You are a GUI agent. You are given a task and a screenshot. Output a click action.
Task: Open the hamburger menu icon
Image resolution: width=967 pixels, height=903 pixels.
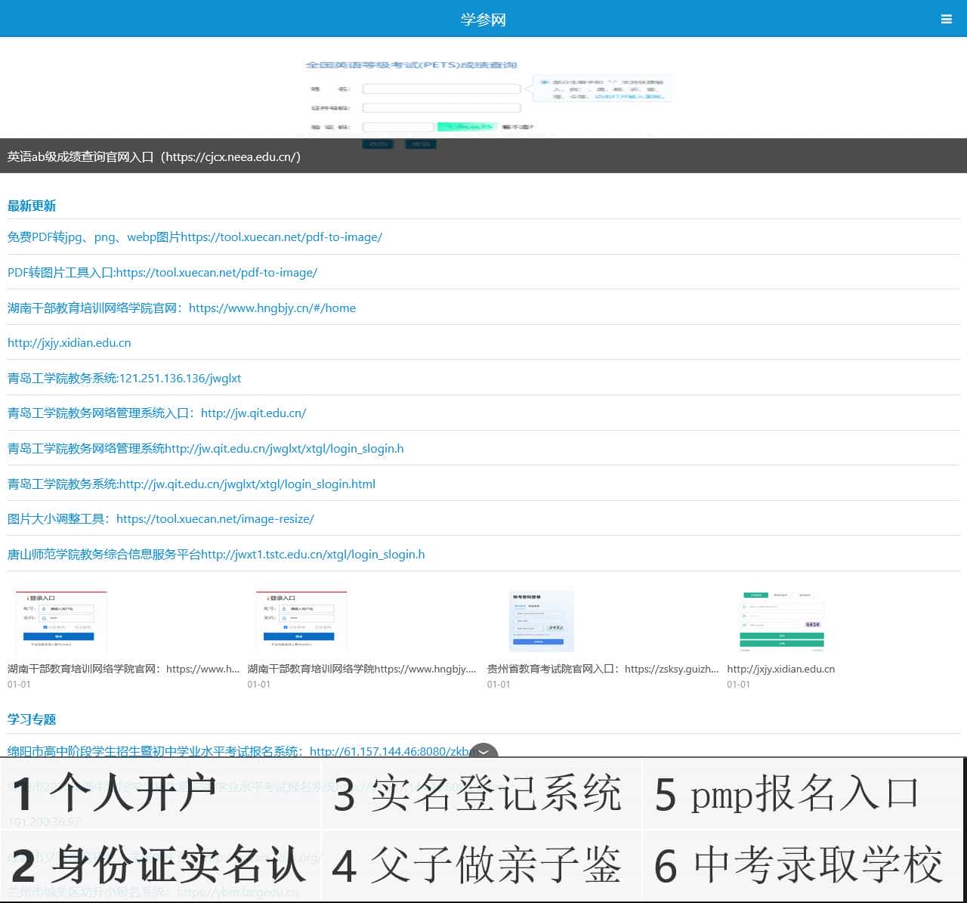click(x=946, y=19)
